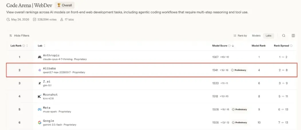
Task: Open the Meta lab name
Action: (47, 108)
